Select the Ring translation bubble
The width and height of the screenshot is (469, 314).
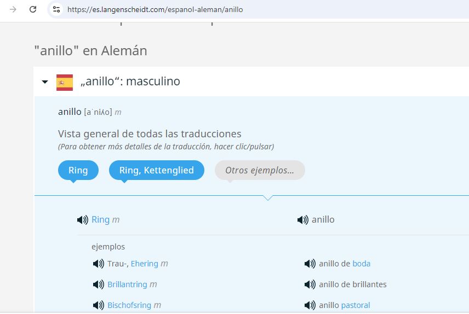(78, 170)
